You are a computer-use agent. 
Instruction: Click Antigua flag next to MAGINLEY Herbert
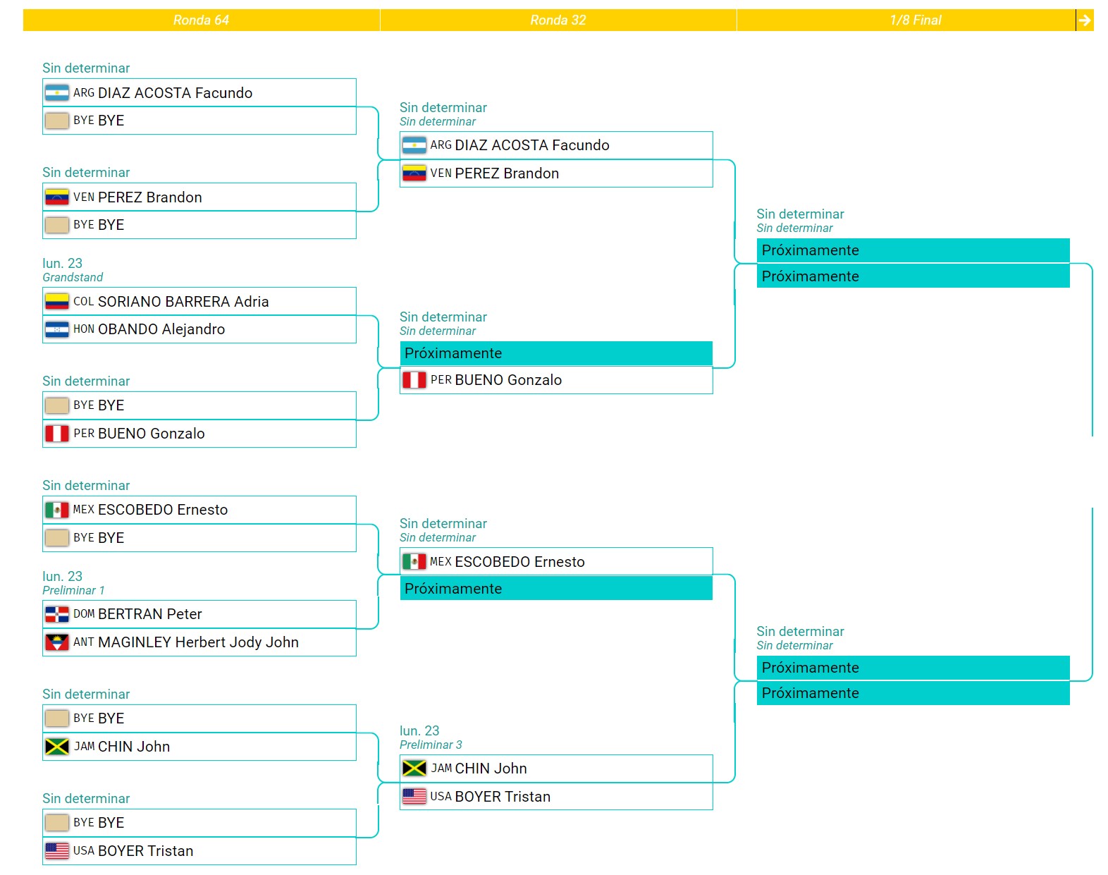click(x=57, y=642)
